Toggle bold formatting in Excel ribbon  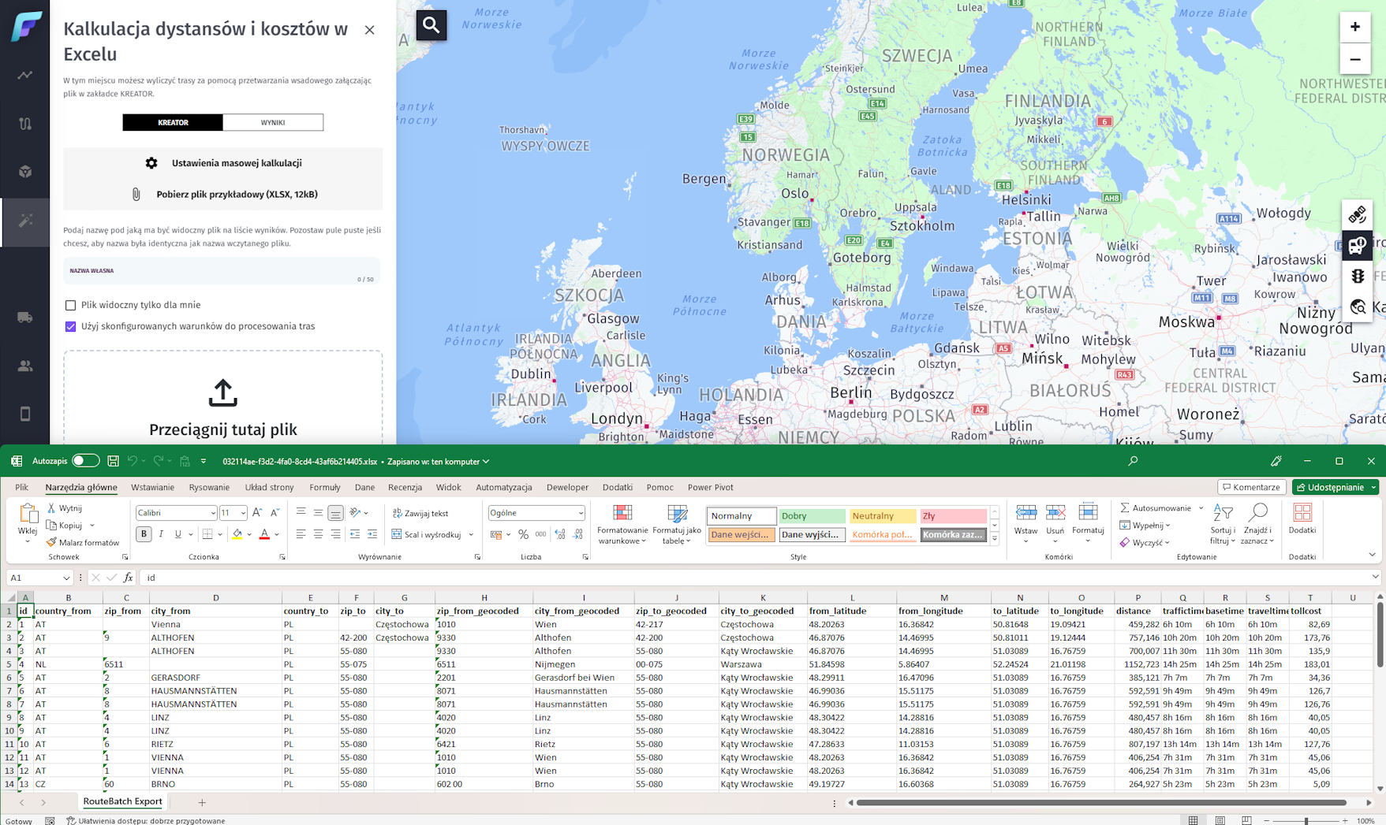144,534
